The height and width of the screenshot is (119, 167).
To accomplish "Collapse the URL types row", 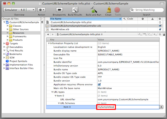I will point(52,92).
